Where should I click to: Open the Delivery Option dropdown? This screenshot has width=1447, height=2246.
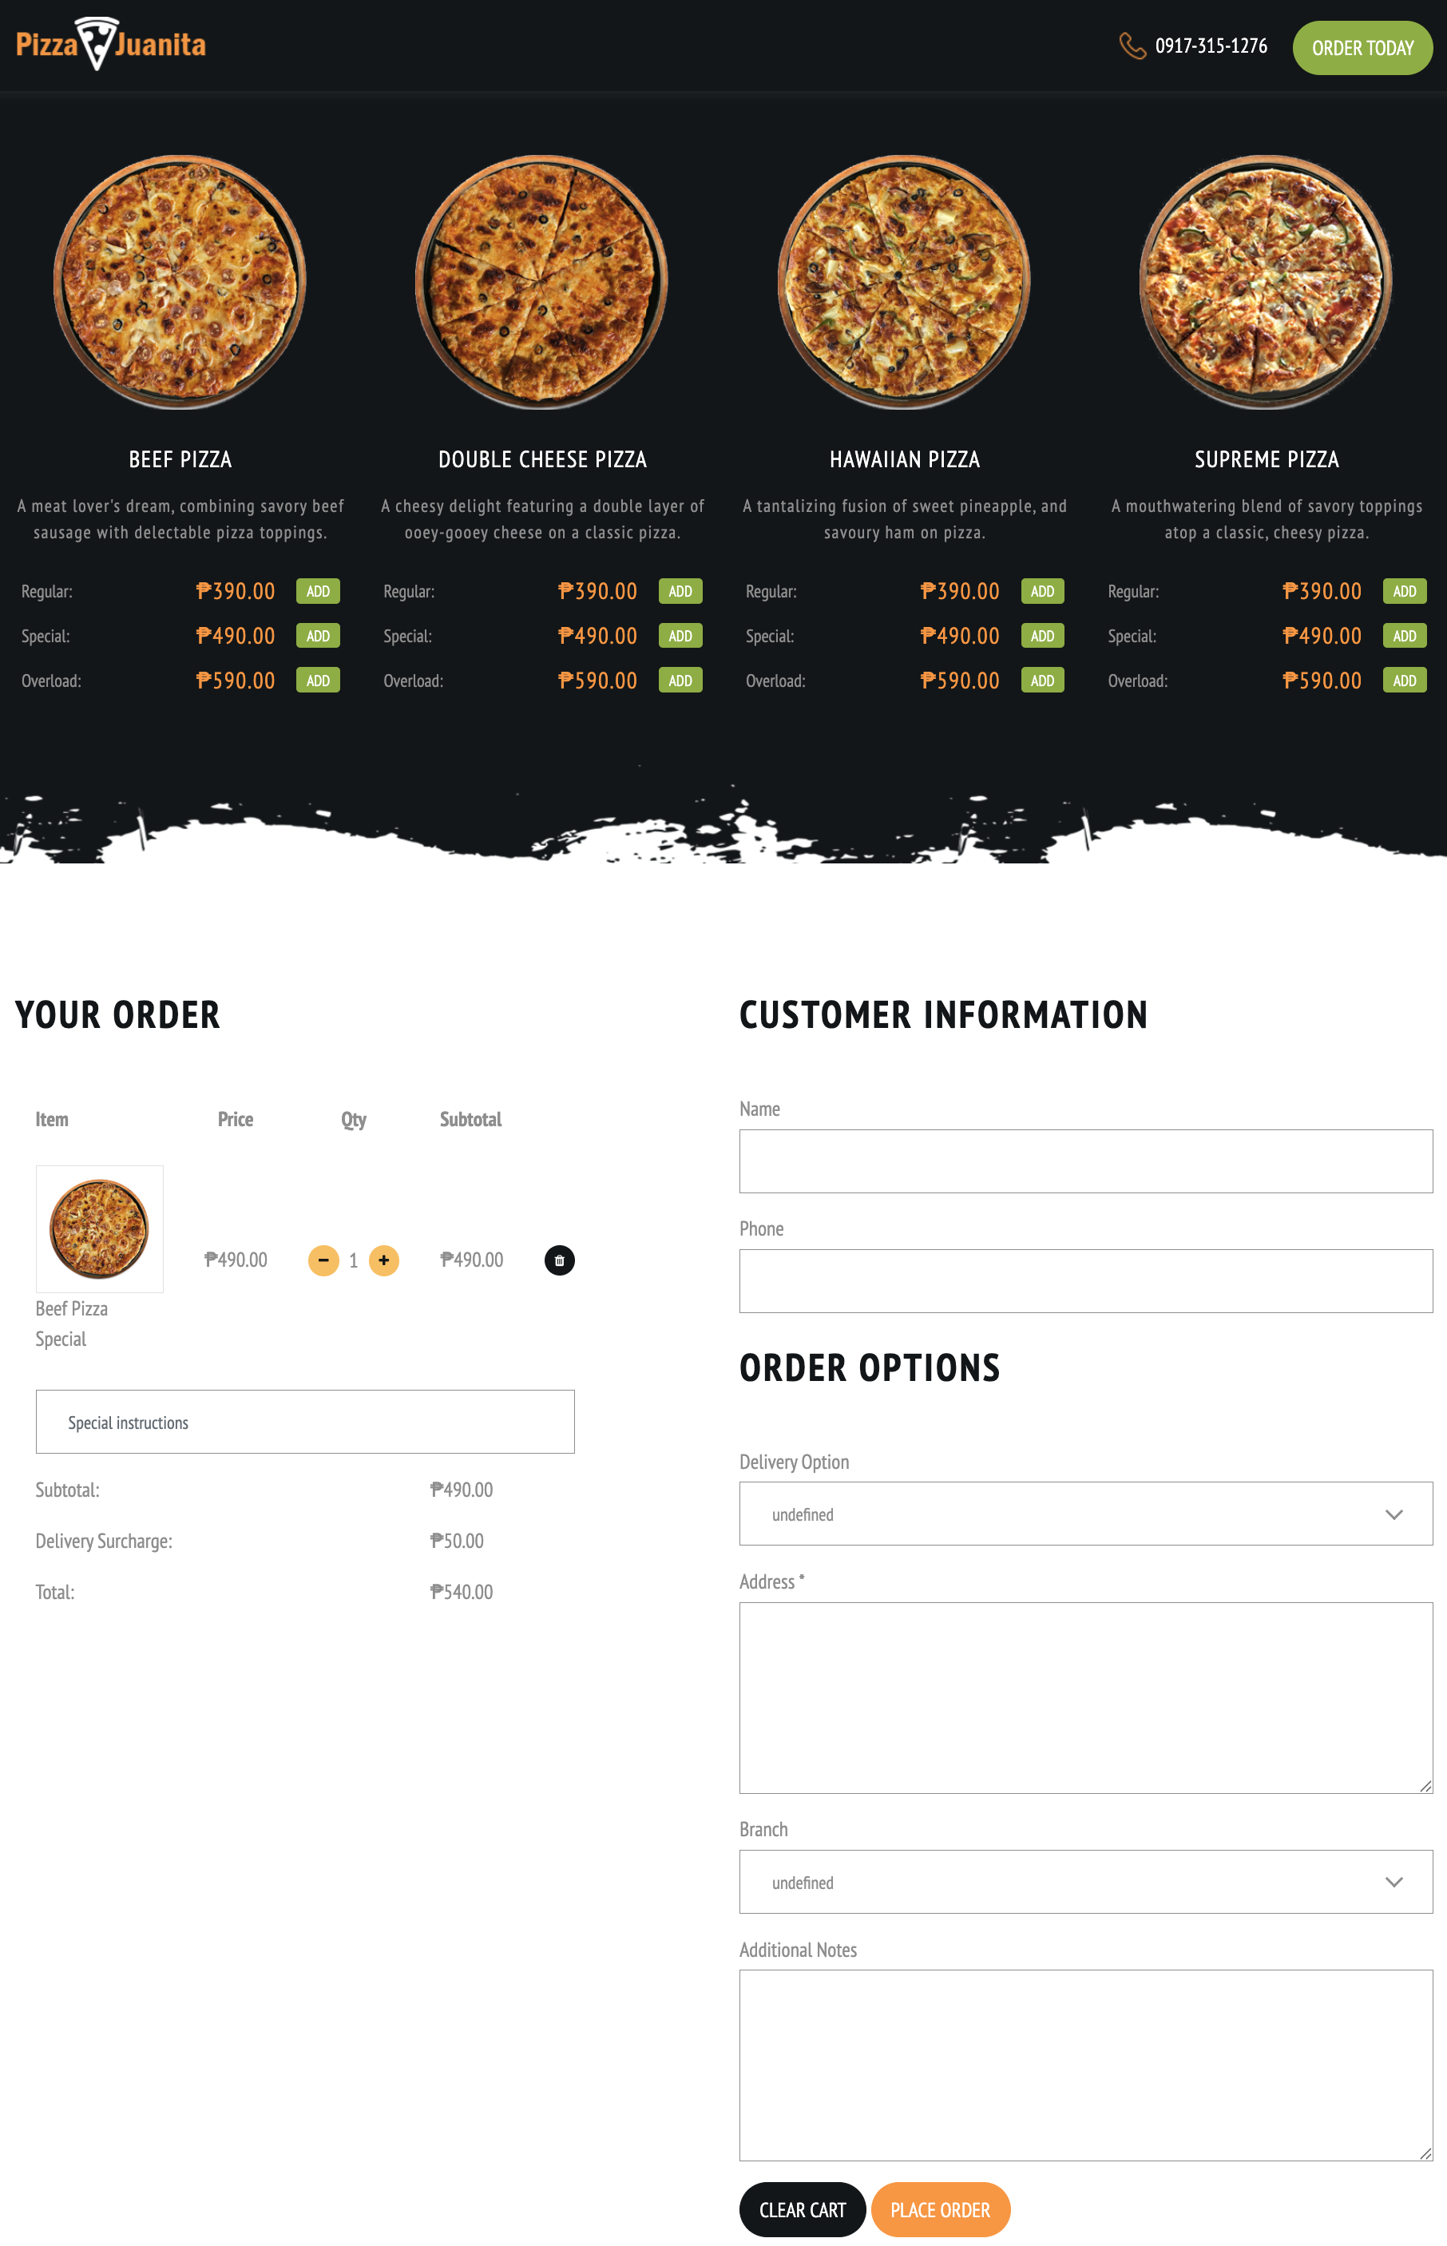point(1086,1514)
